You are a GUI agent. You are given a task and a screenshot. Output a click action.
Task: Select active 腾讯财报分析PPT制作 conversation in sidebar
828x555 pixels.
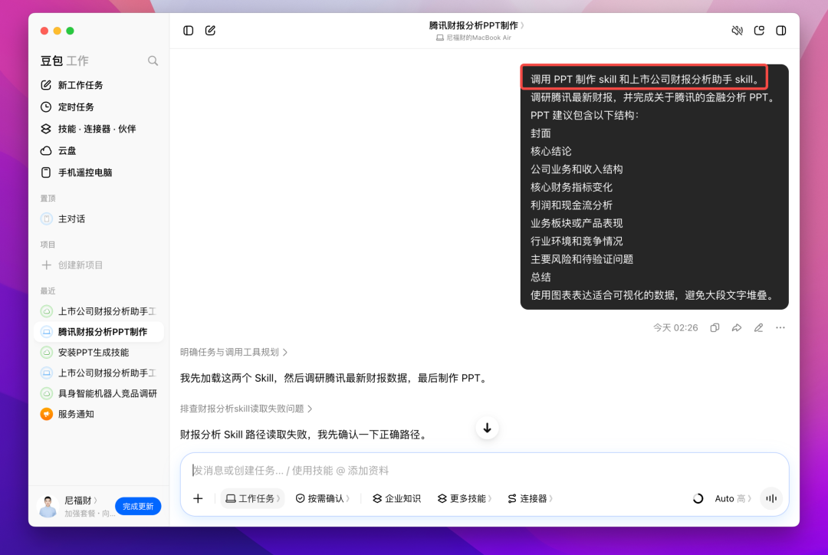(x=99, y=332)
